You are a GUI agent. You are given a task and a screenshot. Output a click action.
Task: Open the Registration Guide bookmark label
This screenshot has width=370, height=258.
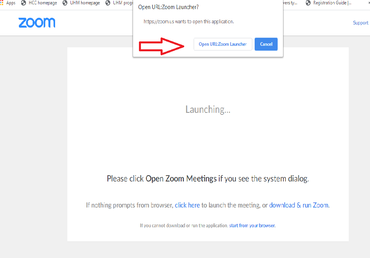point(332,3)
